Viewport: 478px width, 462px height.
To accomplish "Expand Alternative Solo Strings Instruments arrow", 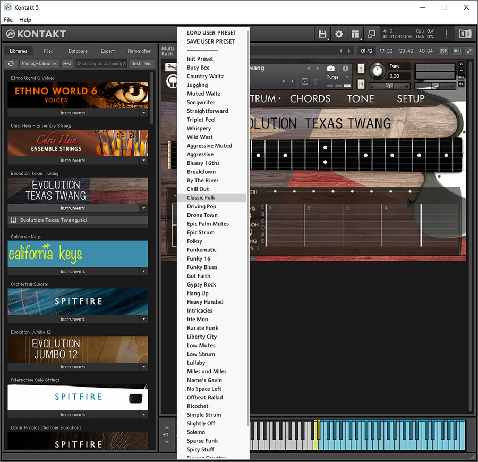I will tap(144, 414).
